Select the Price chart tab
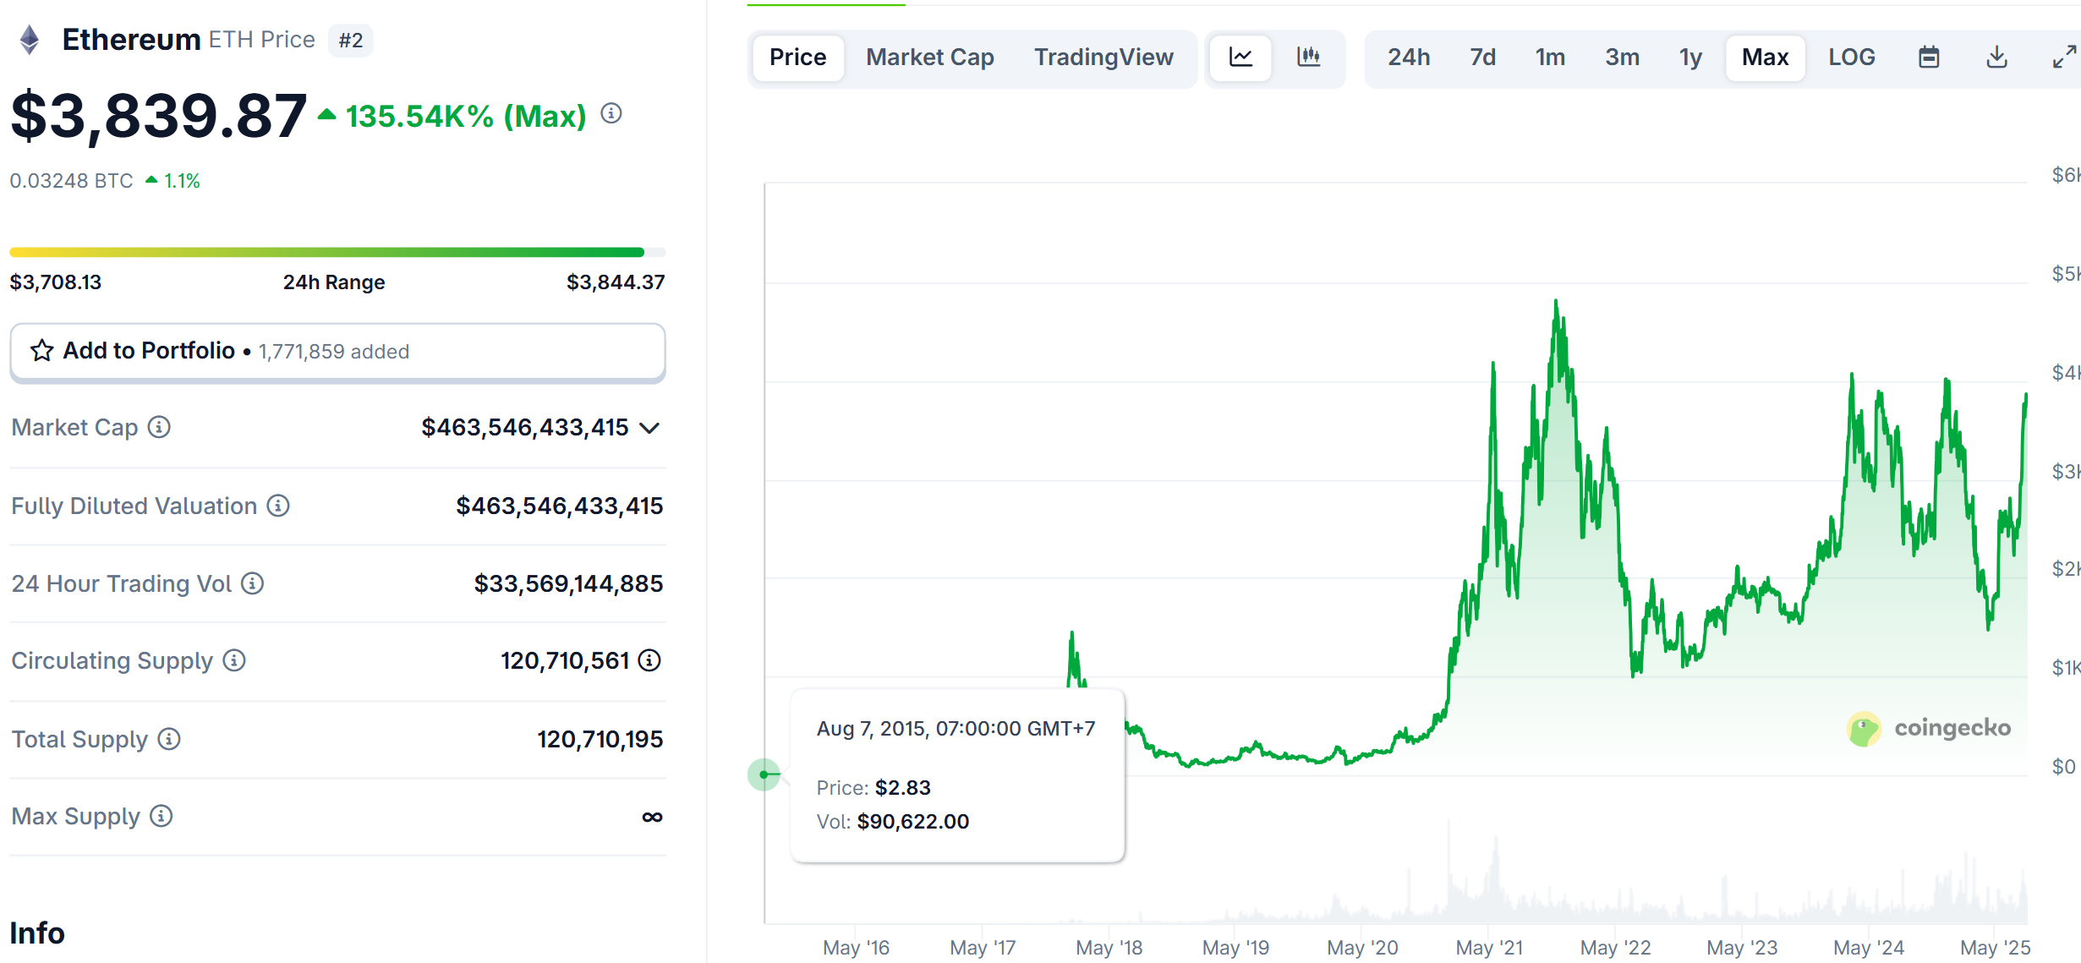2081x963 pixels. [x=798, y=57]
